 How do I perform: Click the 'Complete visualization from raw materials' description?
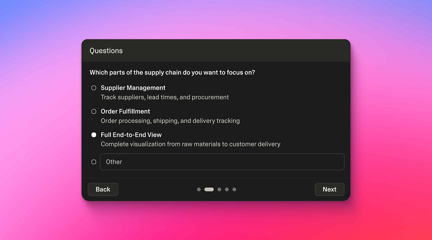pyautogui.click(x=190, y=144)
